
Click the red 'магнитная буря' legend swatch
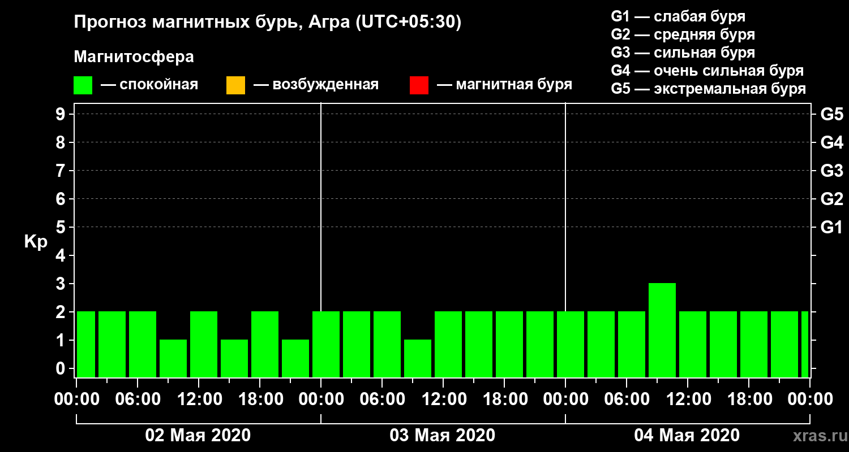(419, 85)
